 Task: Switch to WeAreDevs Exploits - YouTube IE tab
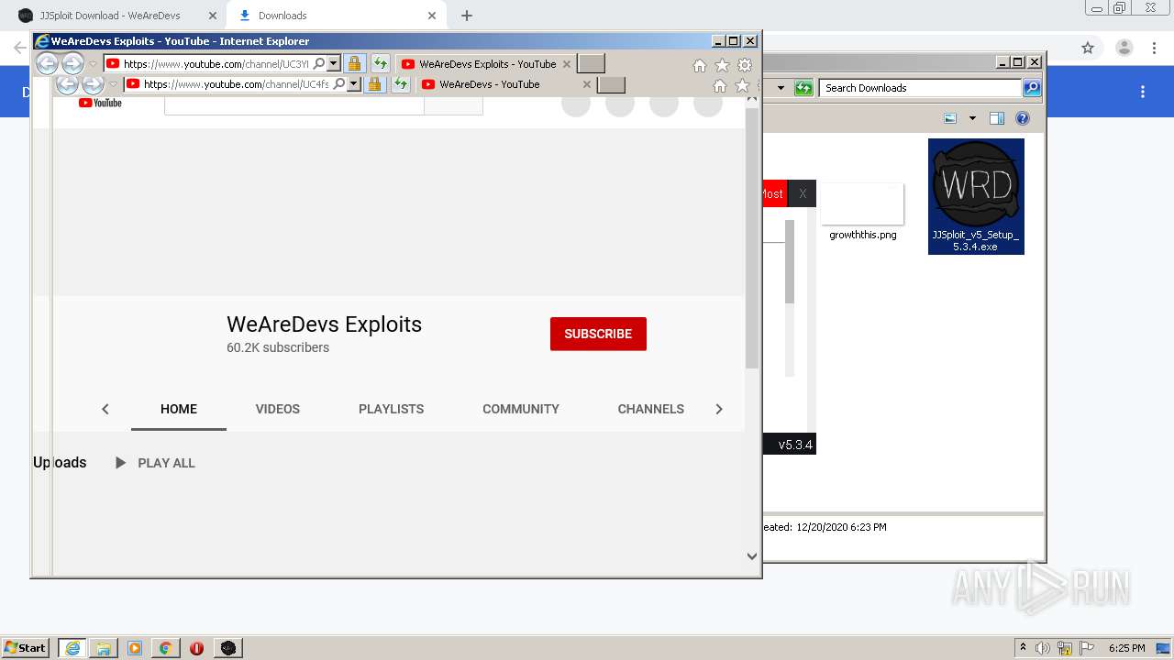coord(485,64)
